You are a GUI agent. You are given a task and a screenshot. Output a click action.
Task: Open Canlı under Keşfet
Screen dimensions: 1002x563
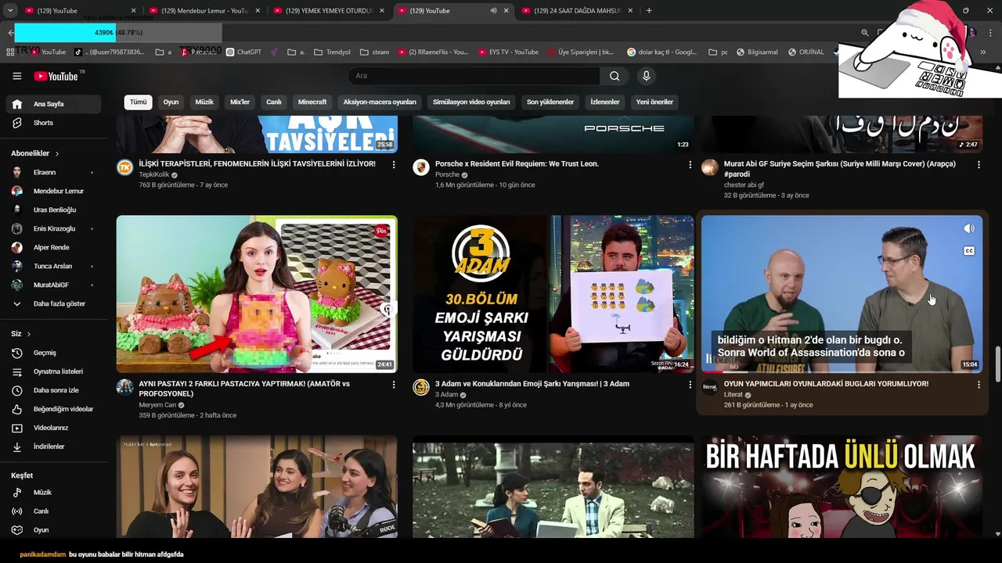(x=52, y=511)
